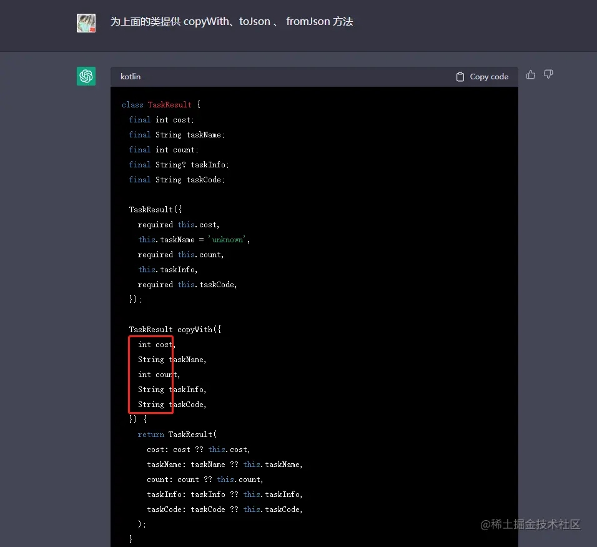Click the "TaskResult copyWith({" line
597x547 pixels.
coord(175,330)
